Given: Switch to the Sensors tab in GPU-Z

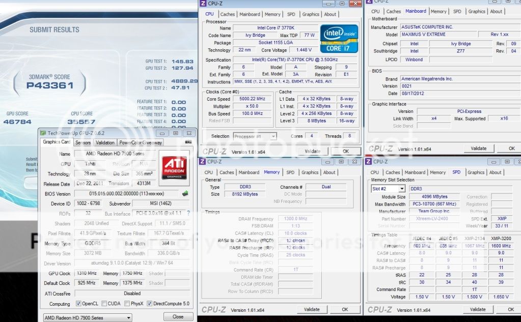Looking at the screenshot, I should tap(83, 142).
